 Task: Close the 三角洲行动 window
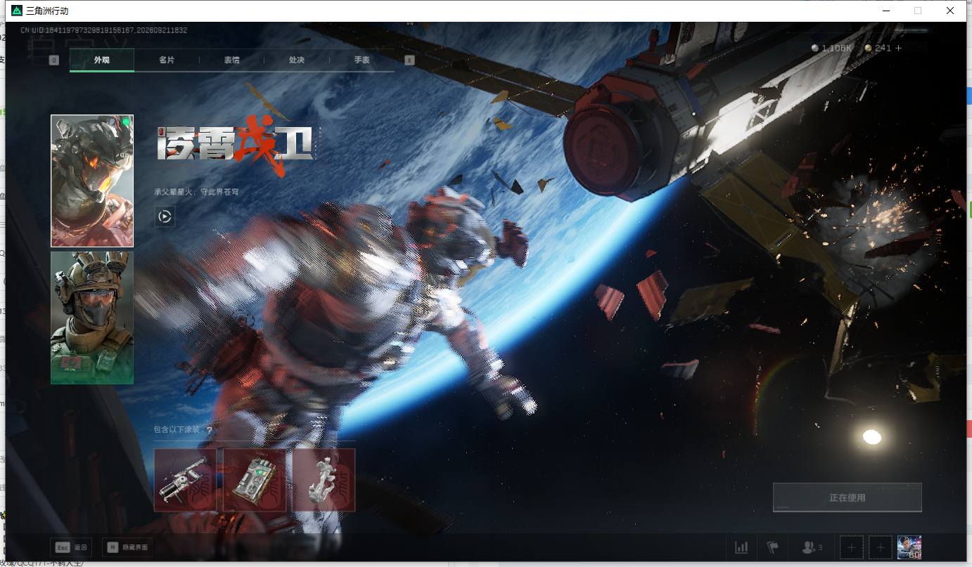(x=950, y=11)
